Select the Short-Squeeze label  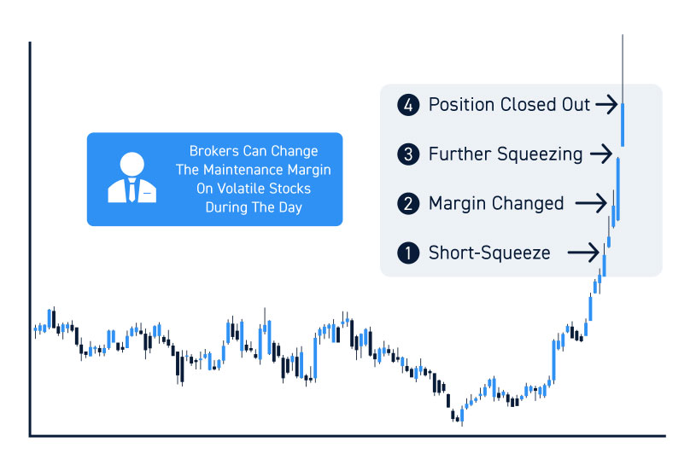click(x=489, y=253)
